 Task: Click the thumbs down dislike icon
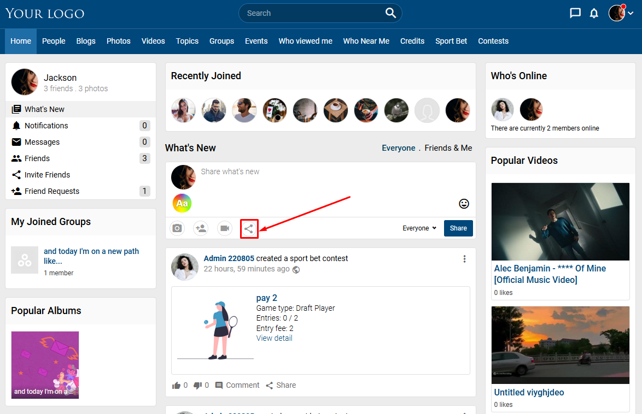click(x=197, y=386)
